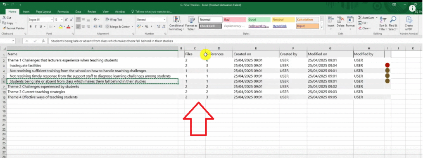This screenshot has width=423, height=158.
Task: Open the Acrobat tab
Action: (120, 12)
